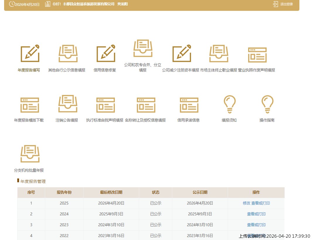The image size is (312, 240).
Task: Open 营业执照作废声明填报 icon
Action: tap(257, 55)
